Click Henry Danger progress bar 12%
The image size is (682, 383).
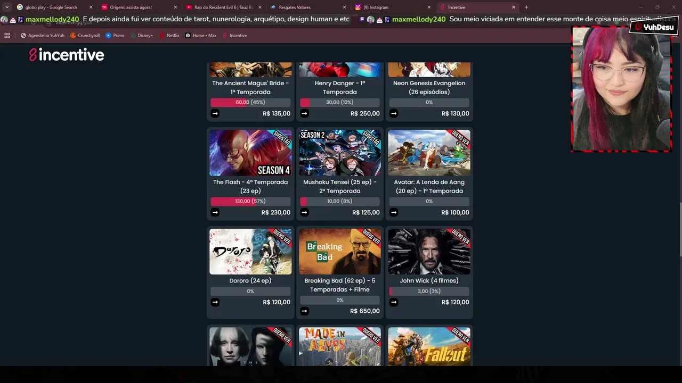[x=340, y=102]
